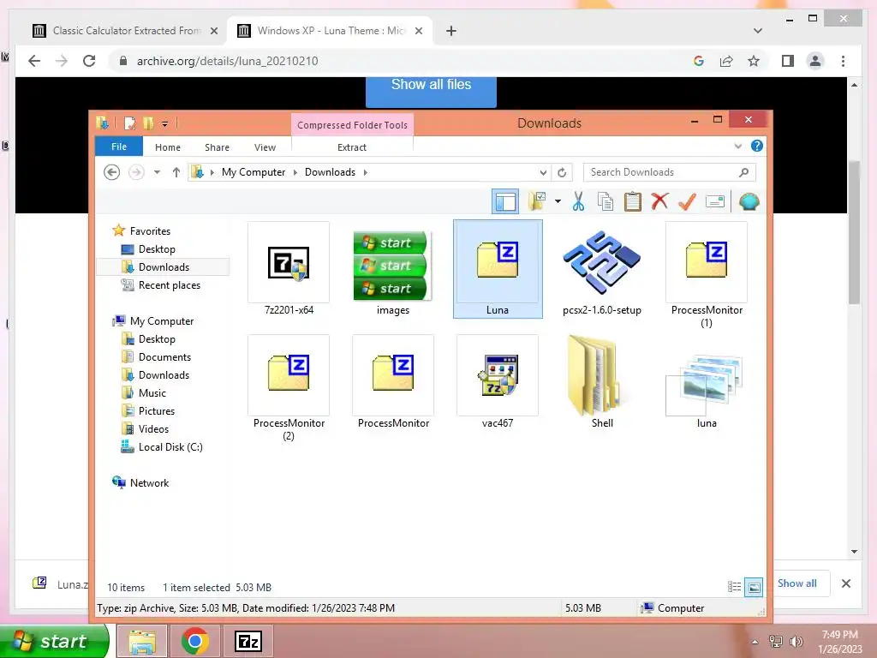
Task: Go up one level with the up arrow
Action: (176, 172)
